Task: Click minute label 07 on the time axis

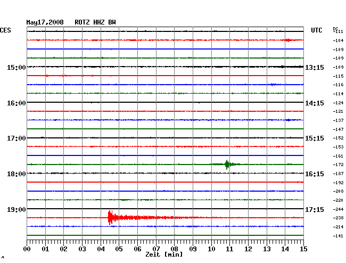Action: [x=156, y=249]
